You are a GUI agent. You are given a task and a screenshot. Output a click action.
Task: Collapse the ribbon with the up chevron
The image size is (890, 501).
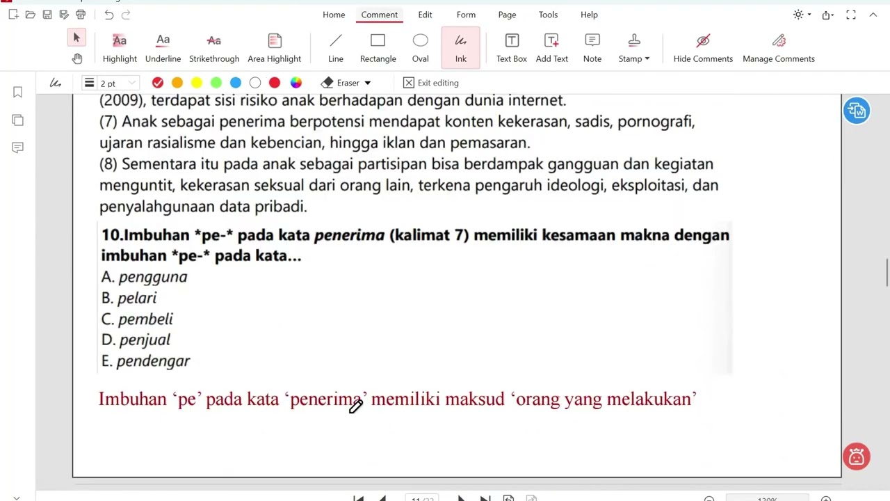point(873,15)
